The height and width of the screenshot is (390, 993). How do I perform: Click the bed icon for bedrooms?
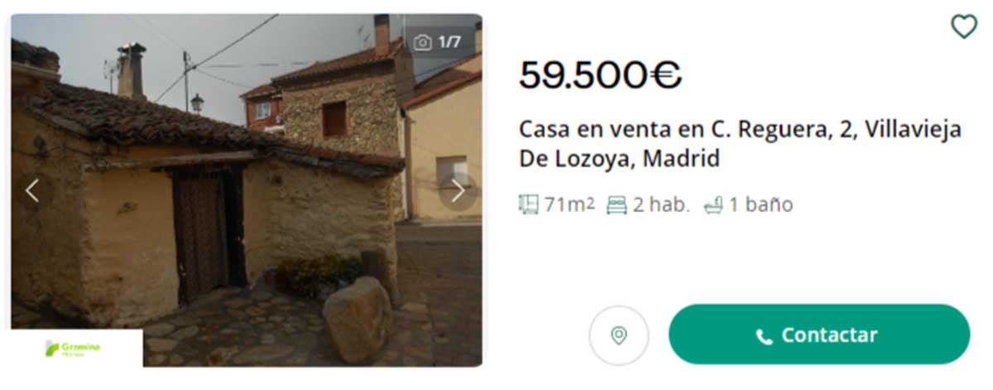616,205
